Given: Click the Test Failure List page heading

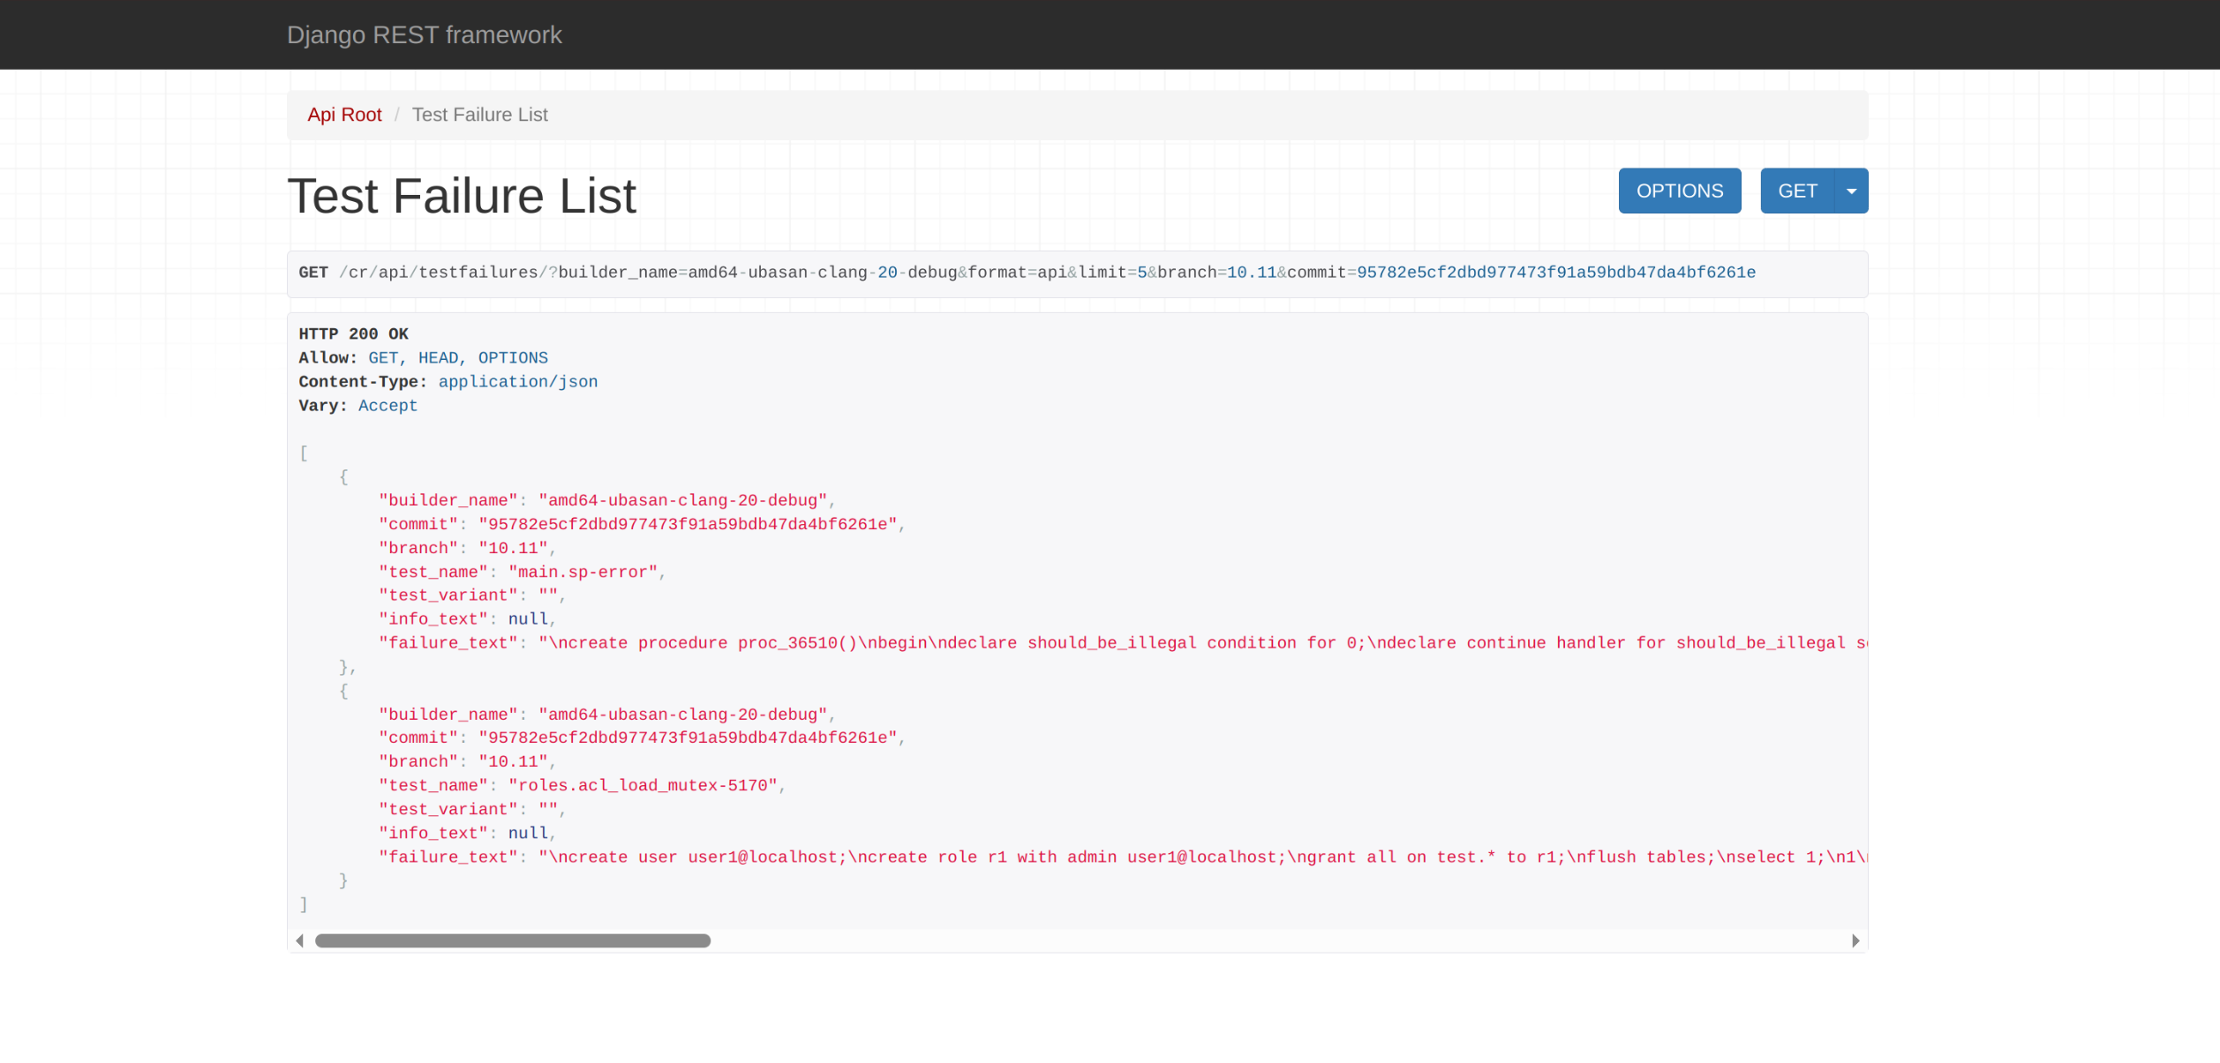Looking at the screenshot, I should 462,196.
